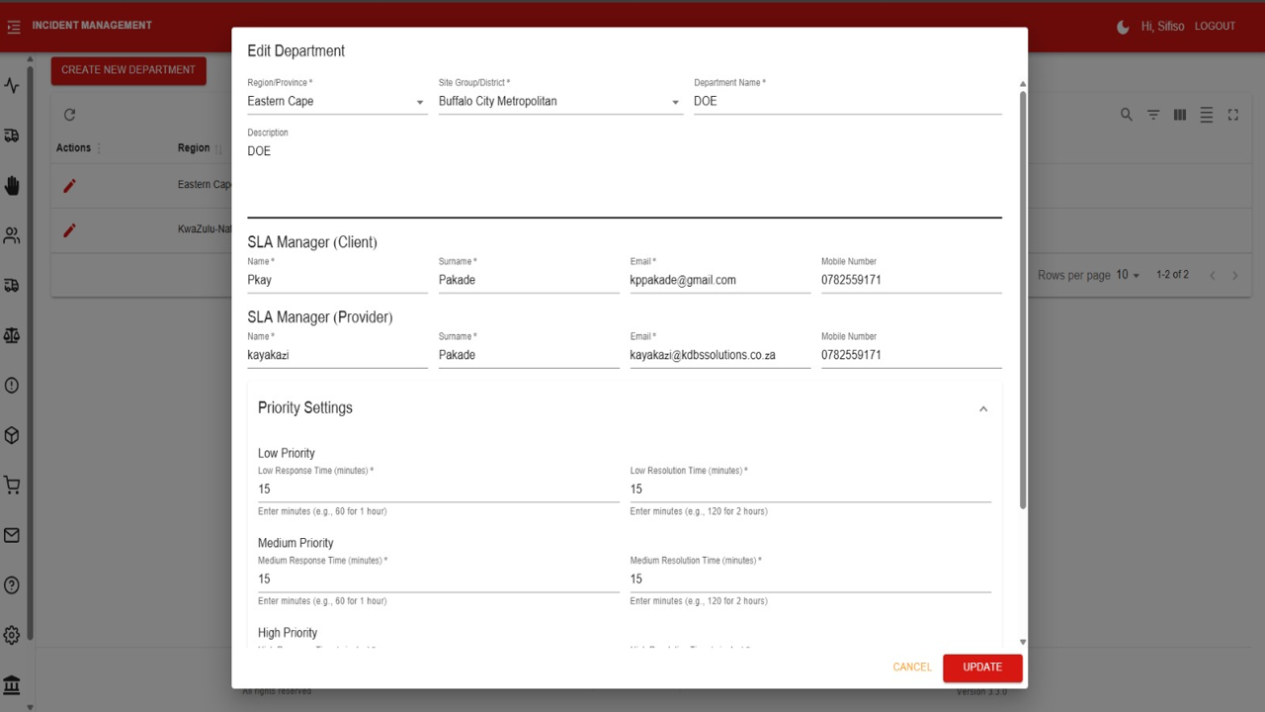Click the Update button
Screen dimensions: 1265x712
(982, 667)
